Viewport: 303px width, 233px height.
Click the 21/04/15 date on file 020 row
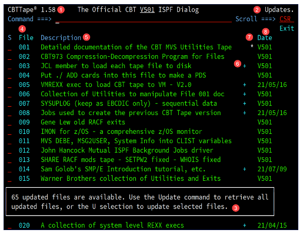272,225
